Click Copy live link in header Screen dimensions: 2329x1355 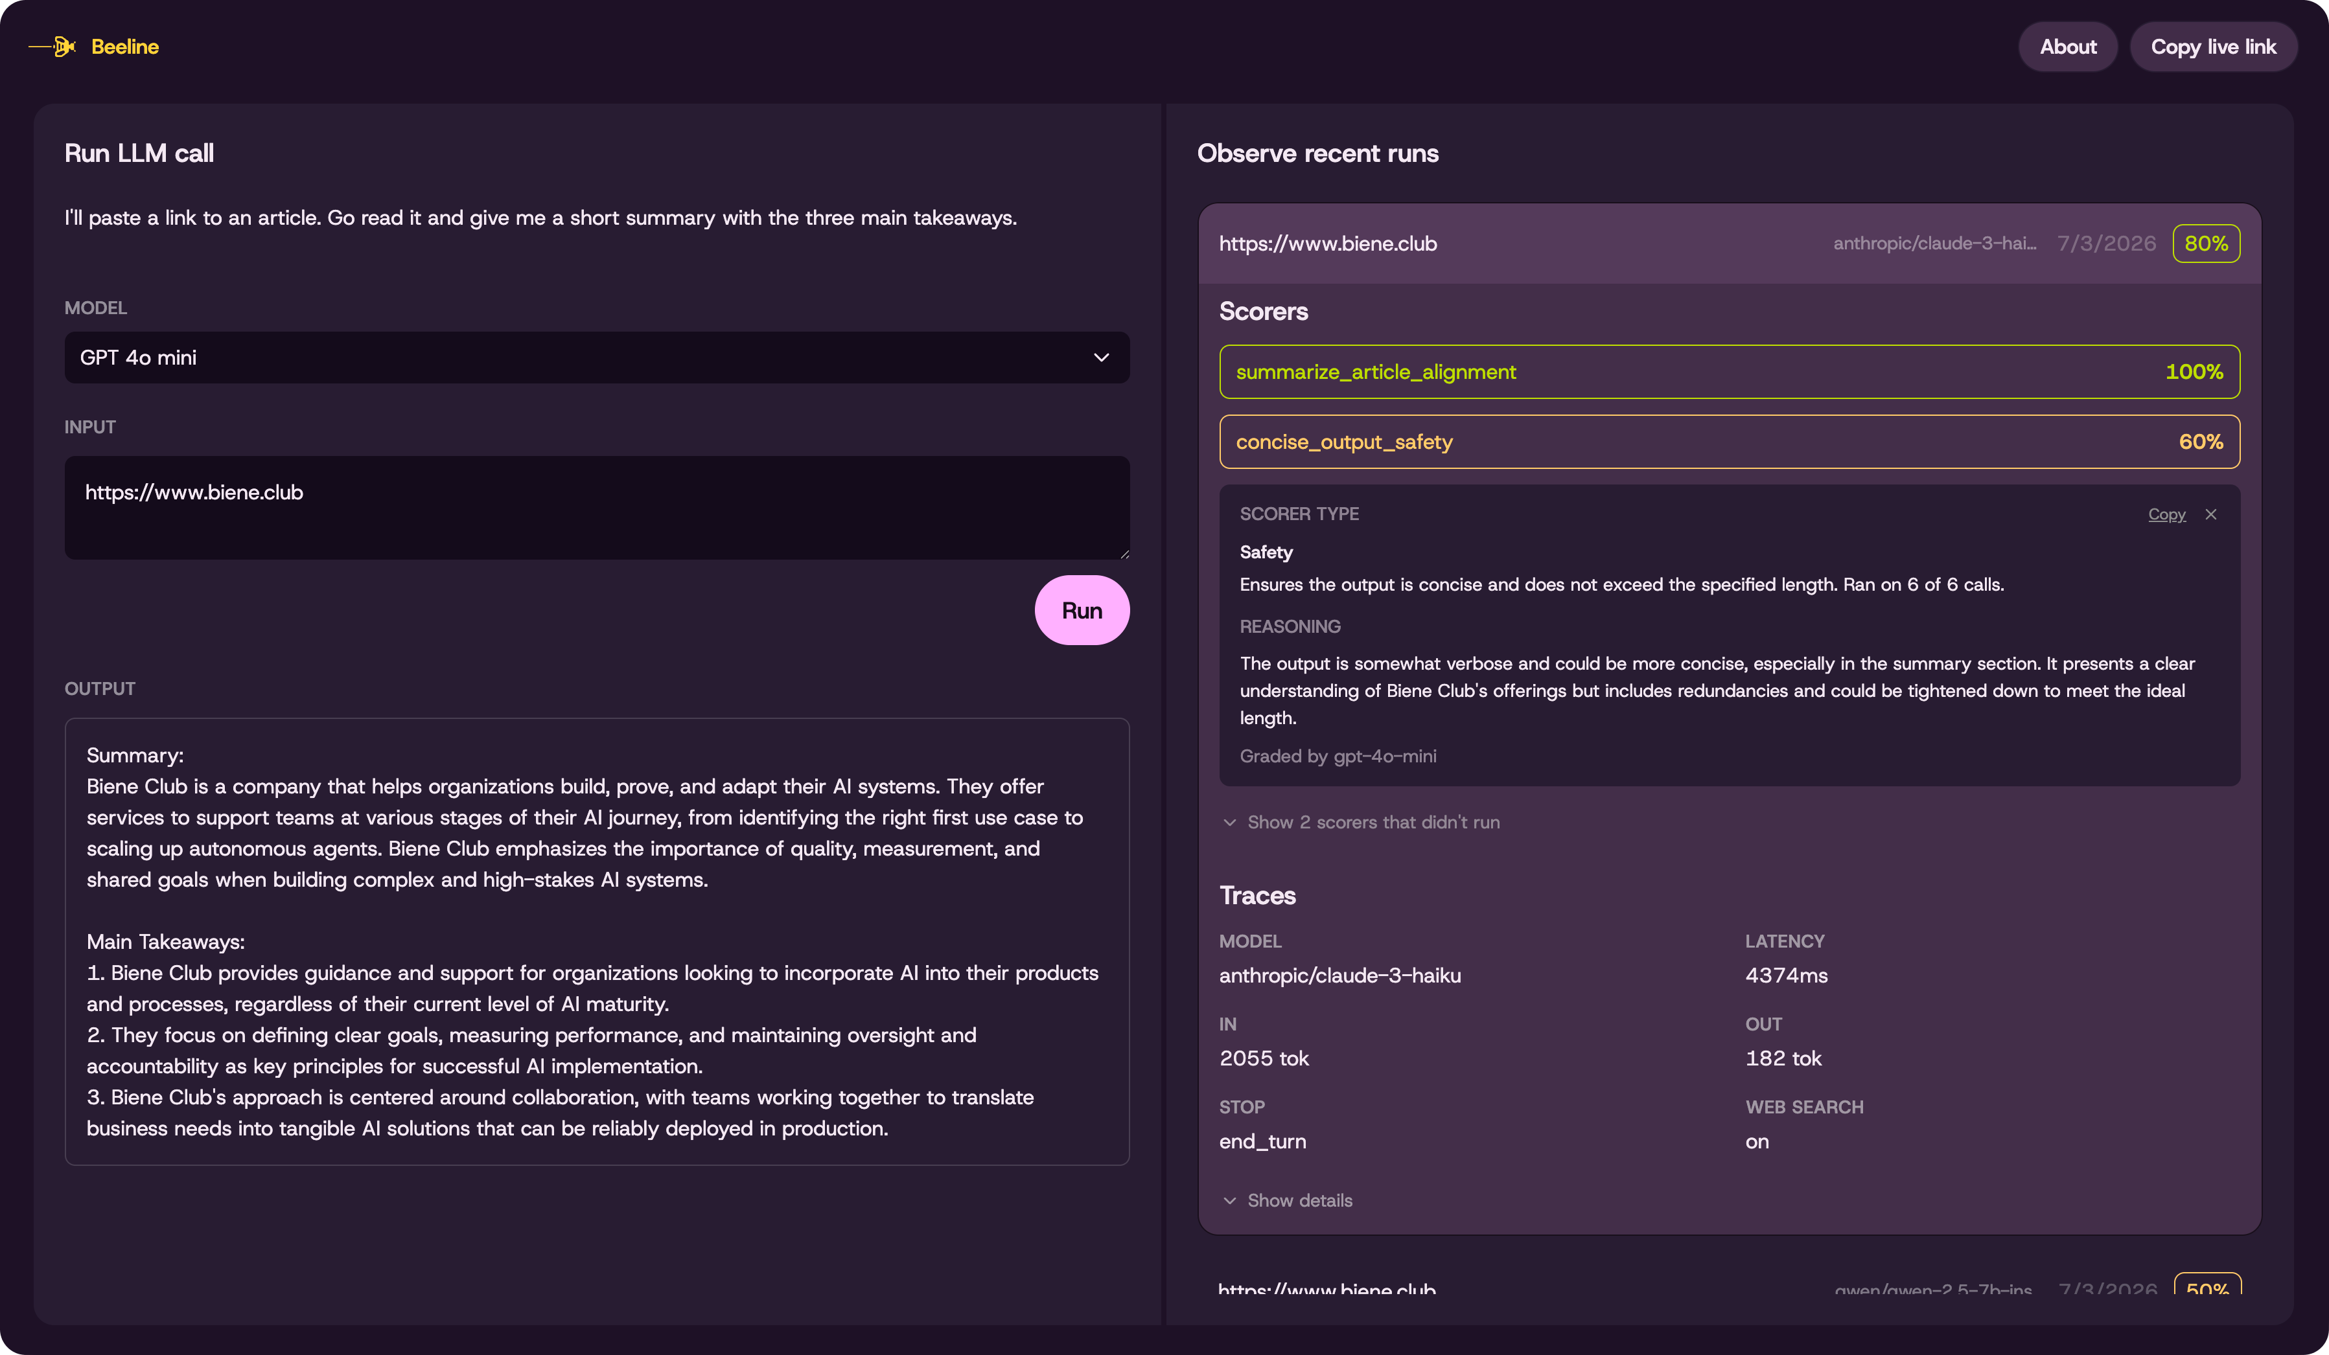(2212, 47)
